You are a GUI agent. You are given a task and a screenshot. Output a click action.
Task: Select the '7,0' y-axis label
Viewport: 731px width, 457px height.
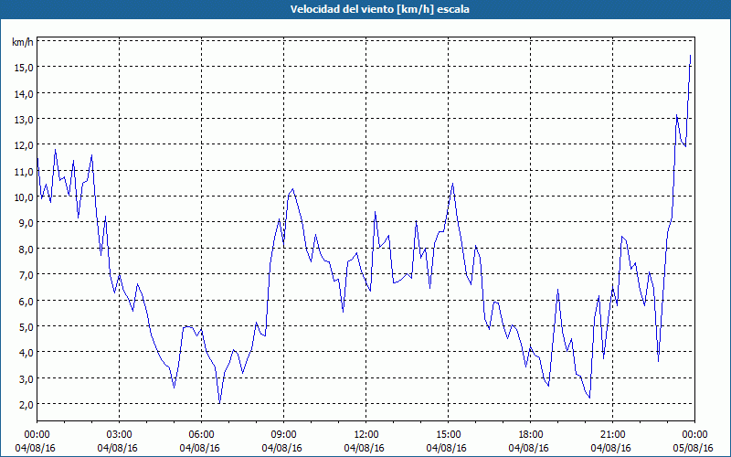coord(26,275)
